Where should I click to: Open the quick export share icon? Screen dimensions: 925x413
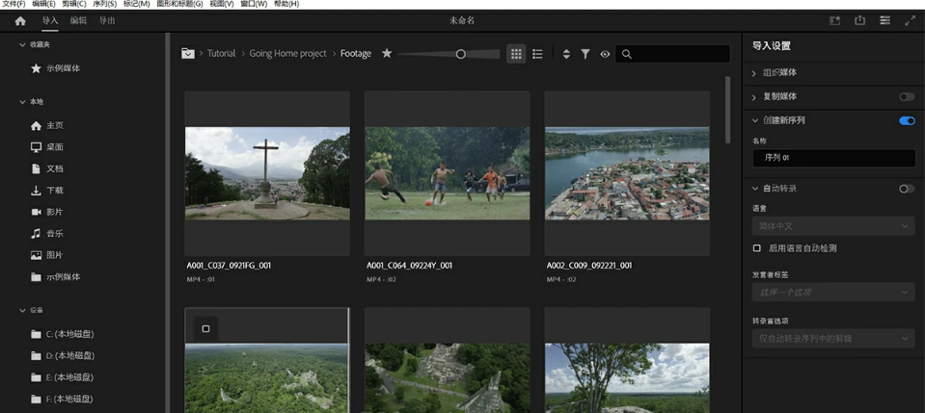859,20
